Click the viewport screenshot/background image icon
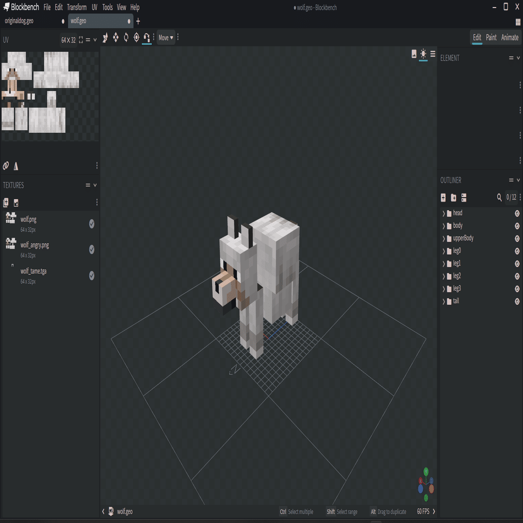This screenshot has height=523, width=523. (414, 54)
